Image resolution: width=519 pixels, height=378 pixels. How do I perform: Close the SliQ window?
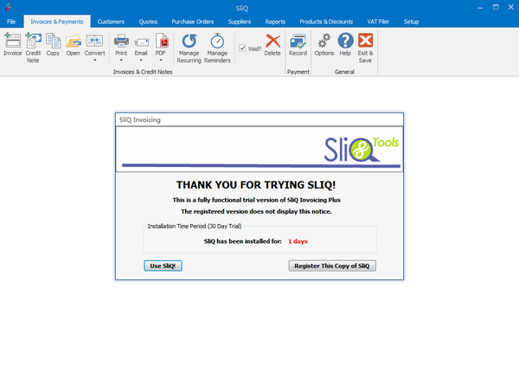point(510,7)
